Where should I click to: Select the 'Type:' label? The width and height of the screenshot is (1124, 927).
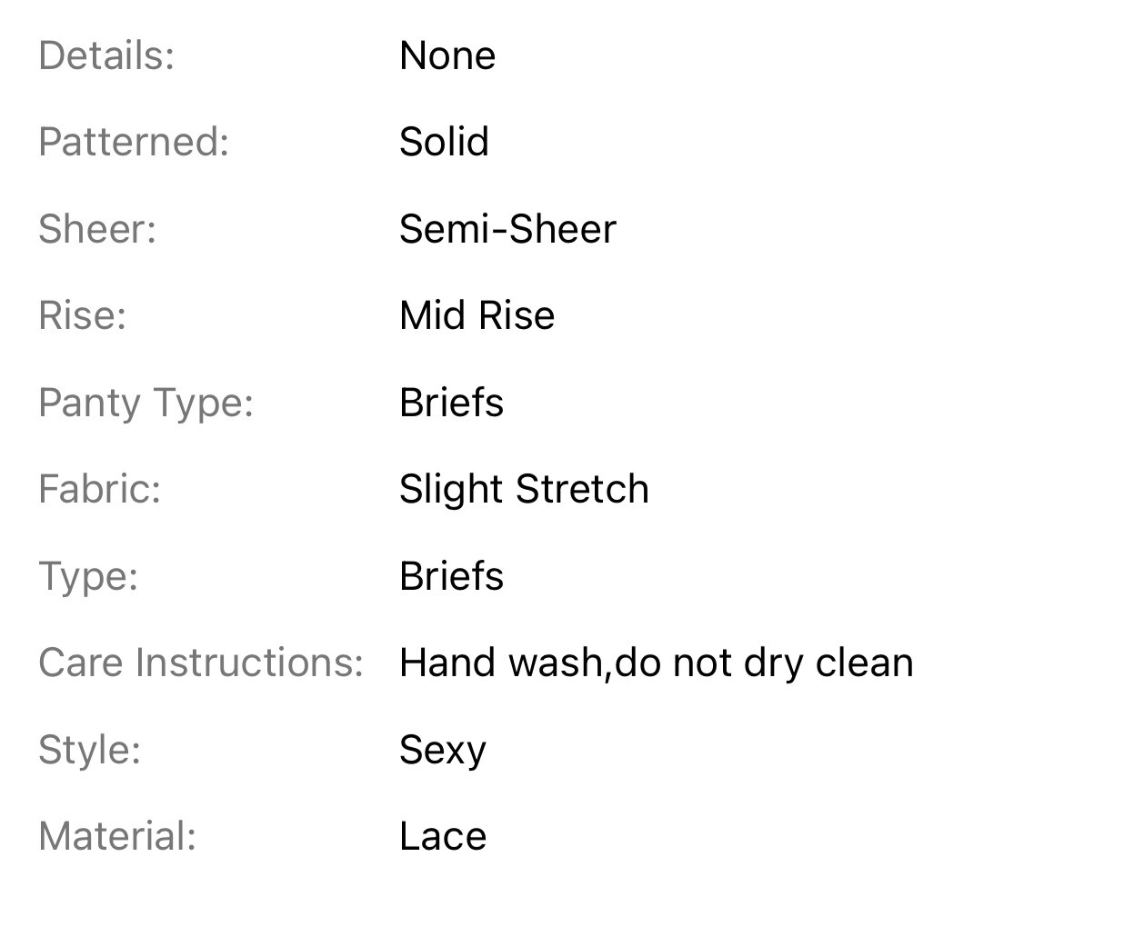88,576
